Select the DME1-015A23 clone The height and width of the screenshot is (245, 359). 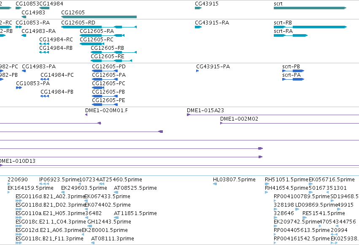(x=273, y=115)
